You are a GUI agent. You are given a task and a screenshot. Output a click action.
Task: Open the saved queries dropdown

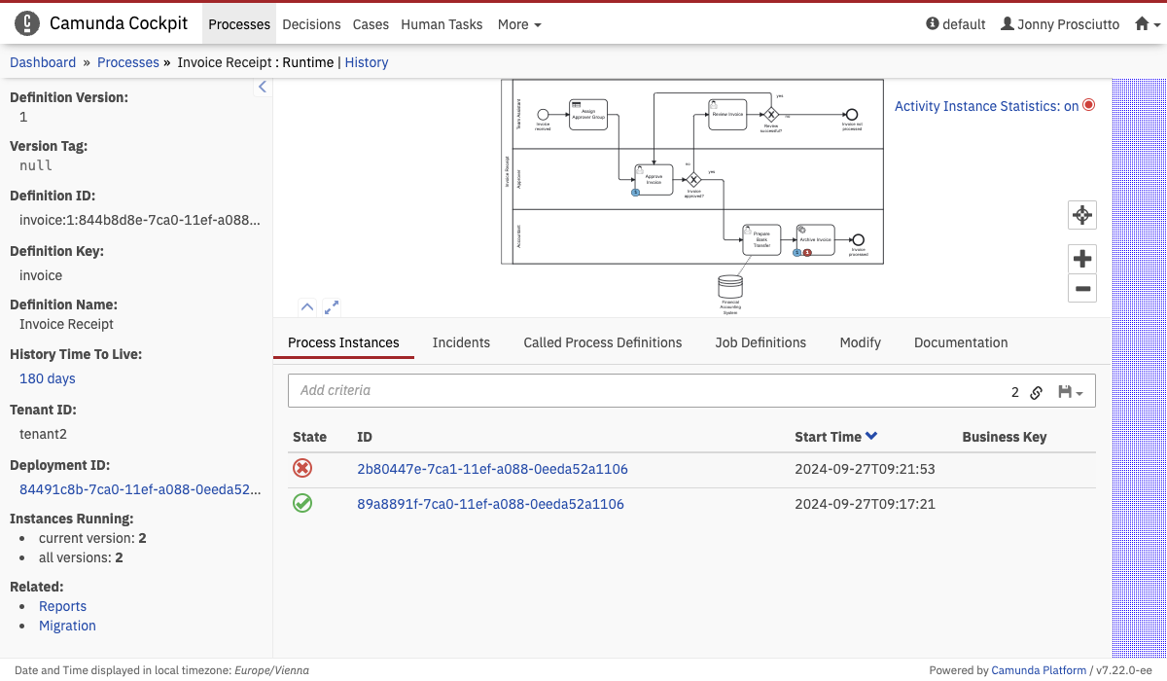tap(1070, 392)
